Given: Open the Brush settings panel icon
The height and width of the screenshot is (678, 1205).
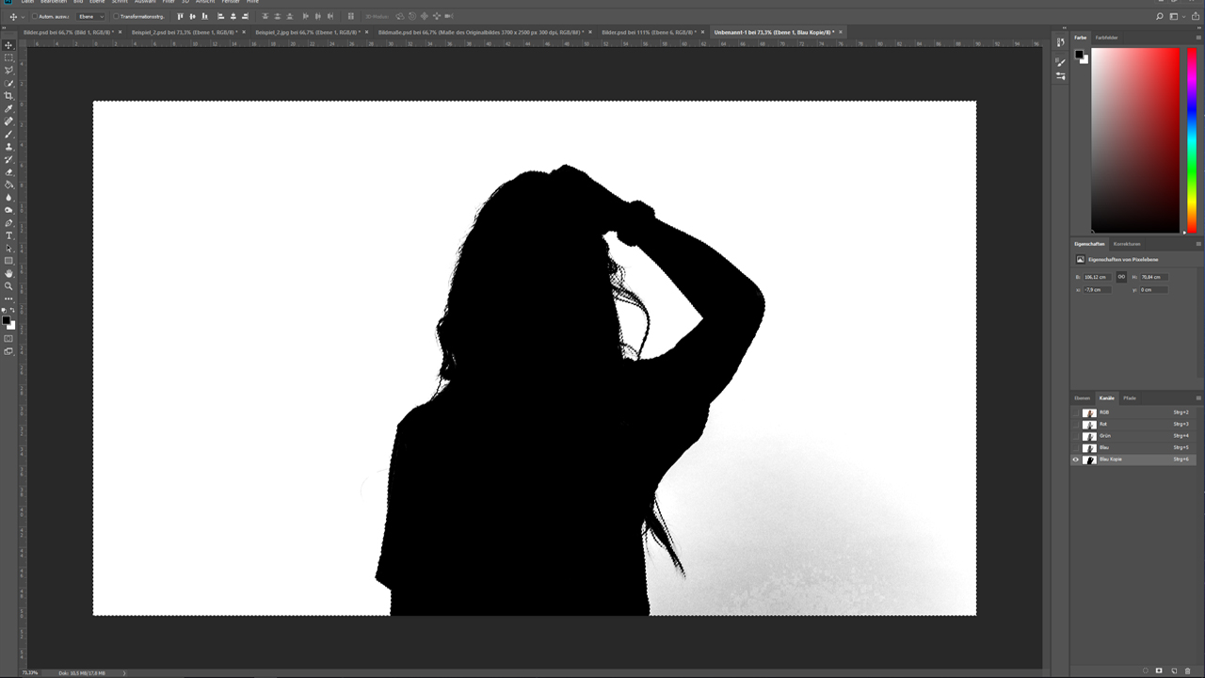Looking at the screenshot, I should click(1061, 62).
